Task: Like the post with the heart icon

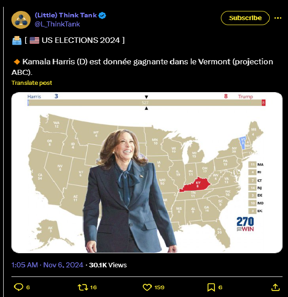Action: tap(147, 287)
